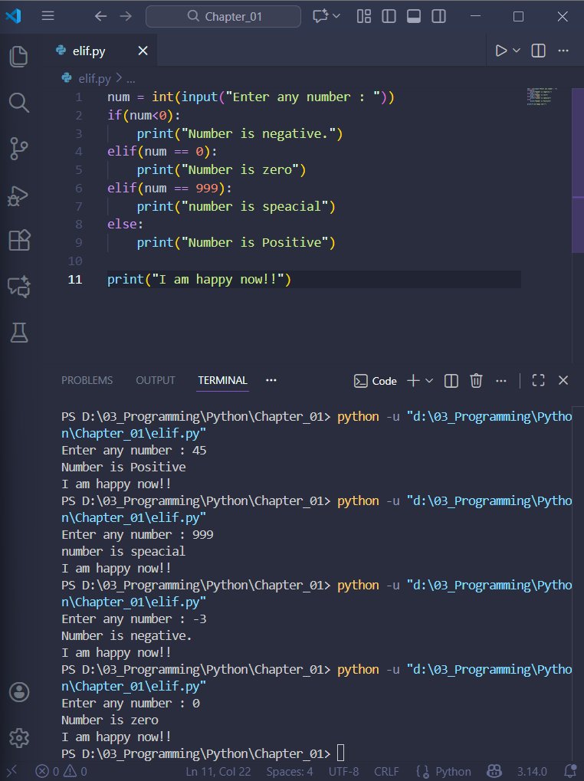Toggle the secondary side bar
This screenshot has height=781, width=584.
438,16
